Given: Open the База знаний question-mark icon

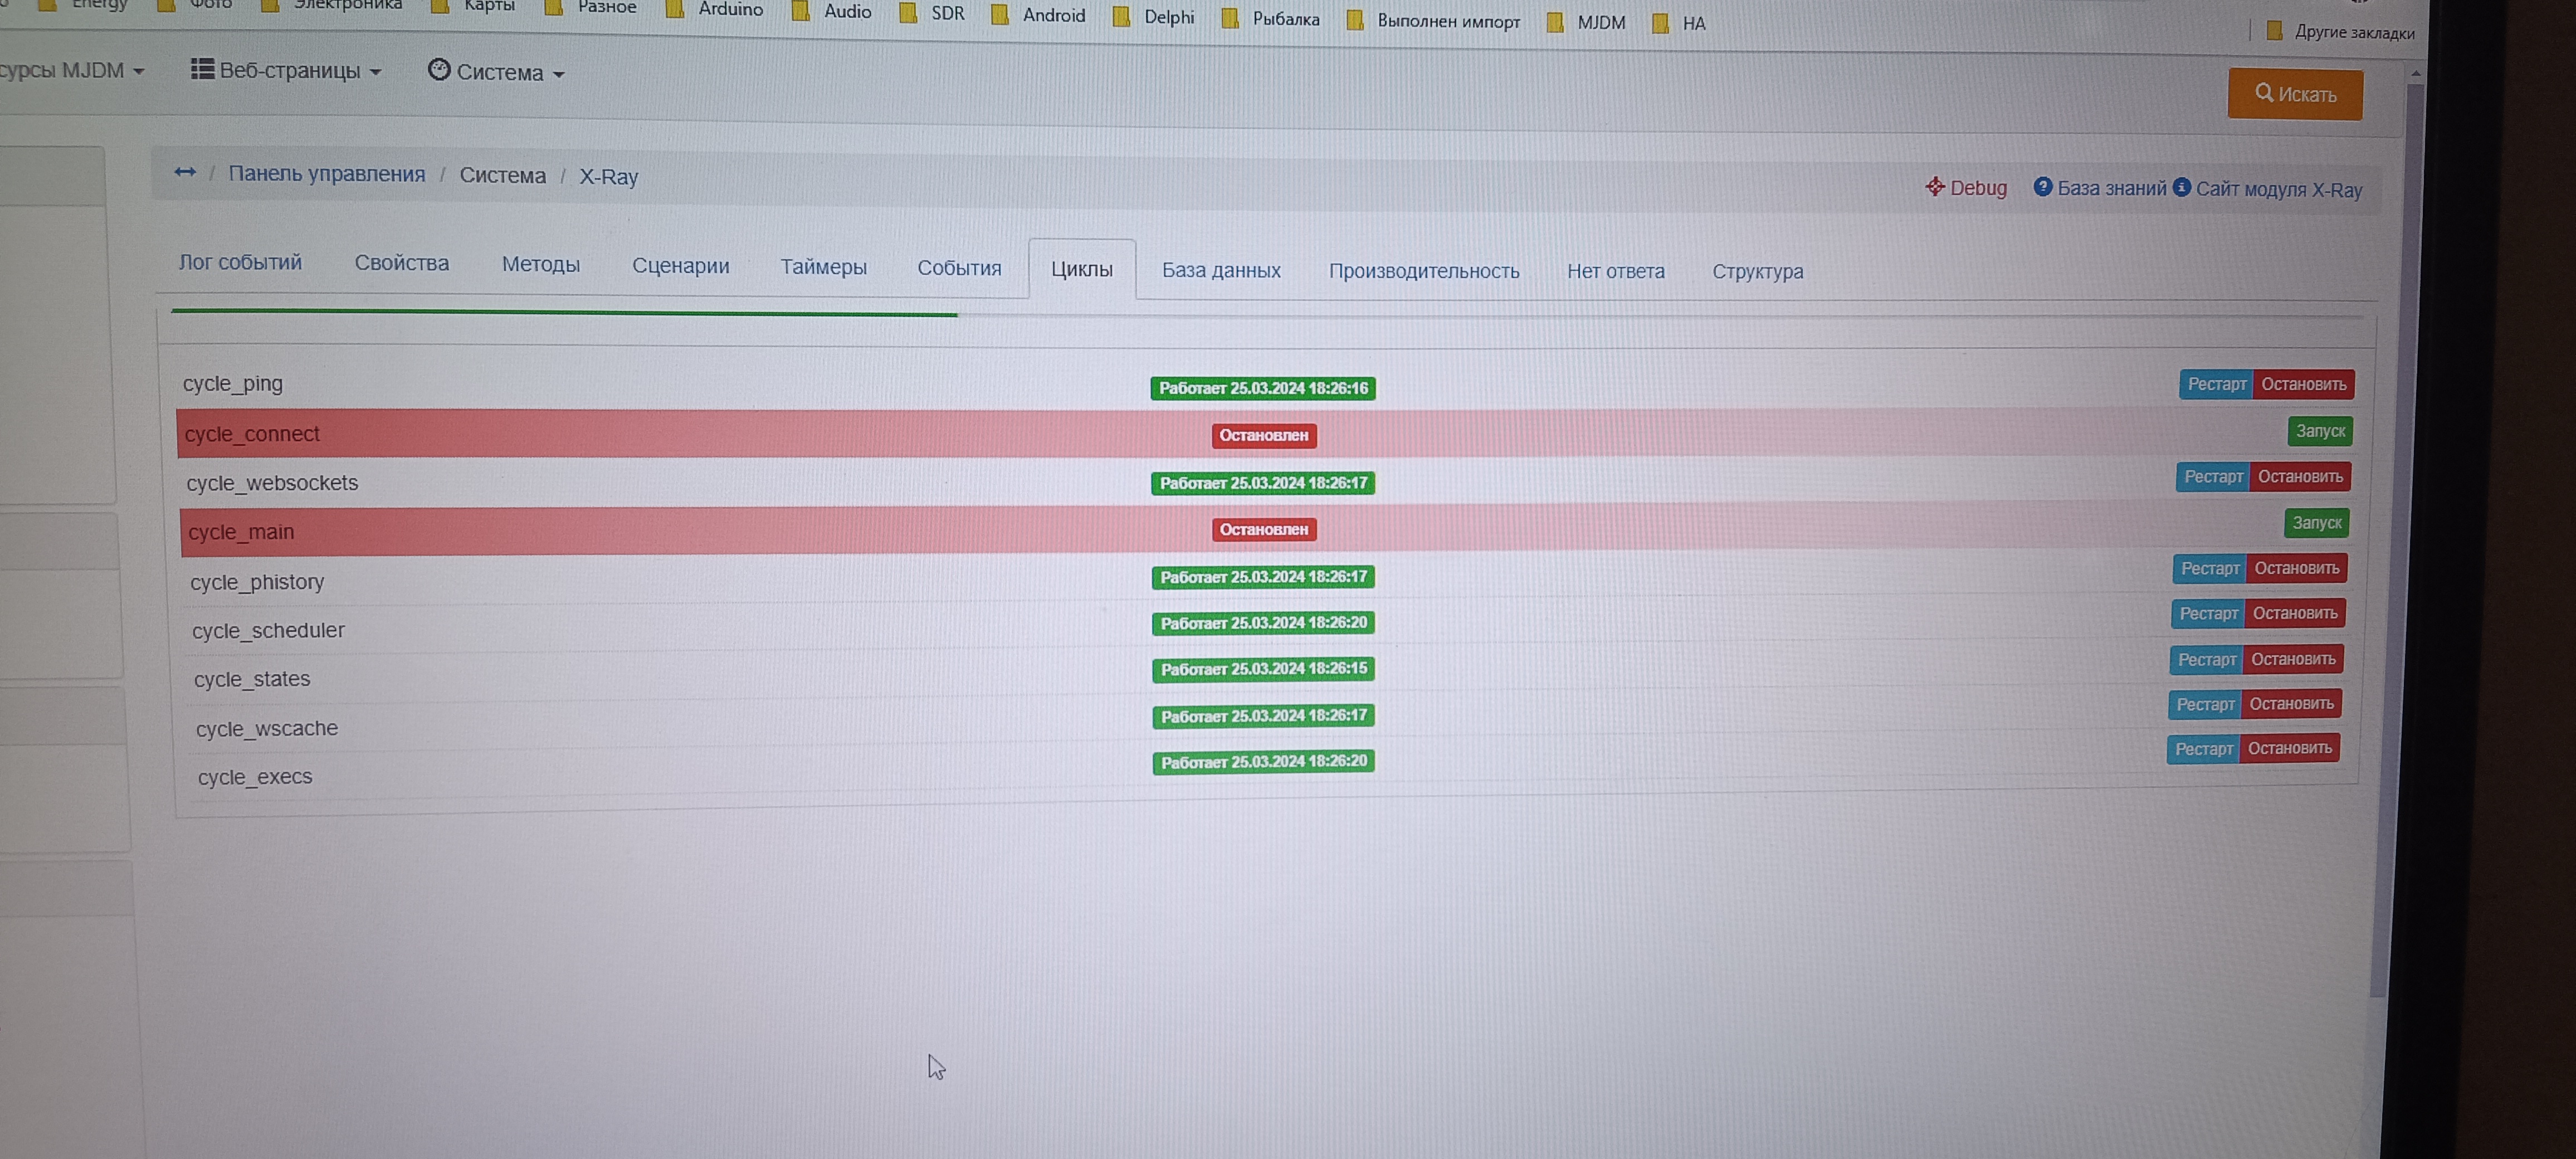Looking at the screenshot, I should pos(2043,187).
